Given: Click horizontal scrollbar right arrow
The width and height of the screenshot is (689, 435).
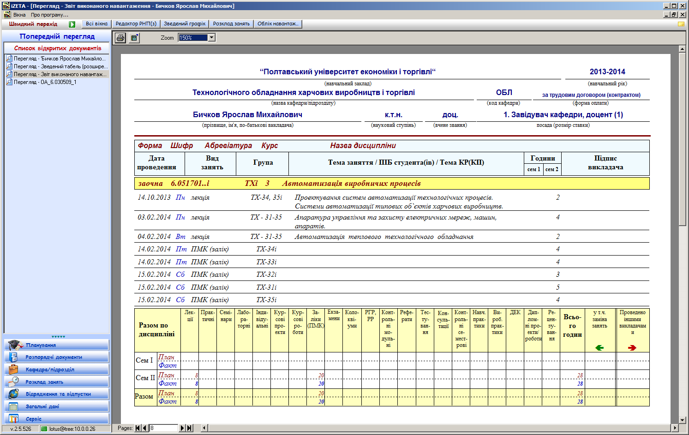Looking at the screenshot, I should click(x=675, y=428).
